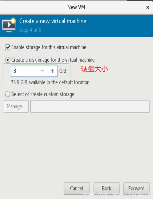The image size is (153, 199).
Task: Click the New VM title bar text
Action: click(76, 7)
